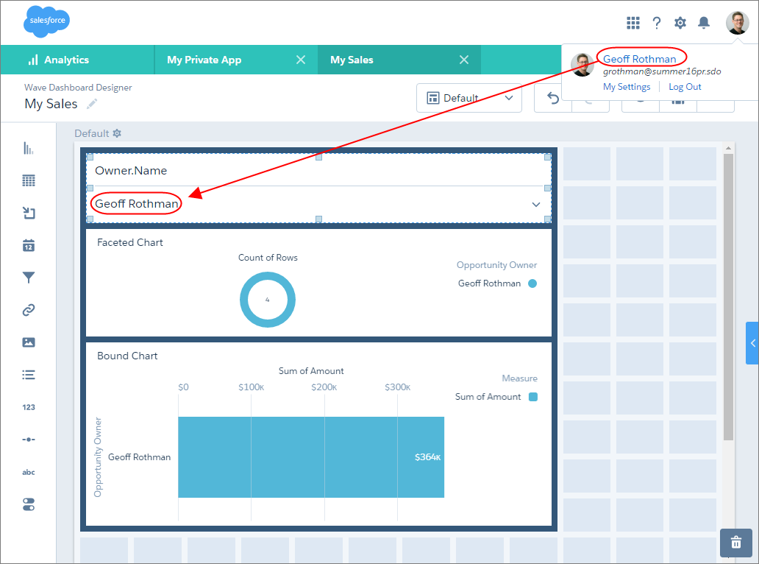Click the My Sales dashboard title

click(51, 104)
